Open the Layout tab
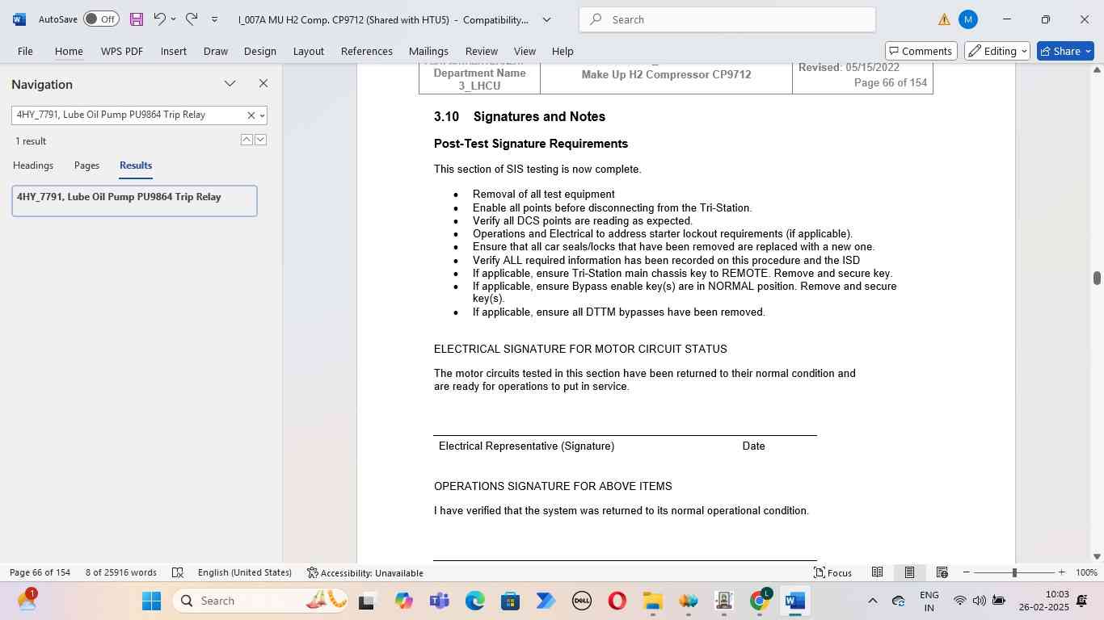This screenshot has height=620, width=1104. pyautogui.click(x=309, y=51)
